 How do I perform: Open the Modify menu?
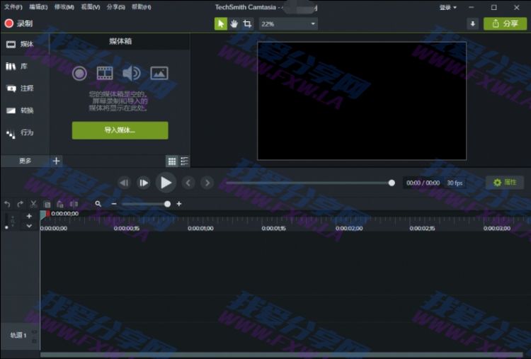pos(64,7)
